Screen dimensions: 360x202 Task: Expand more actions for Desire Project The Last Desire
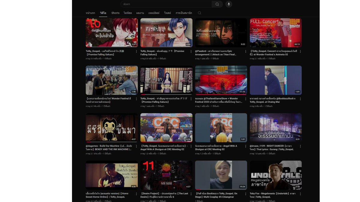coord(191,194)
